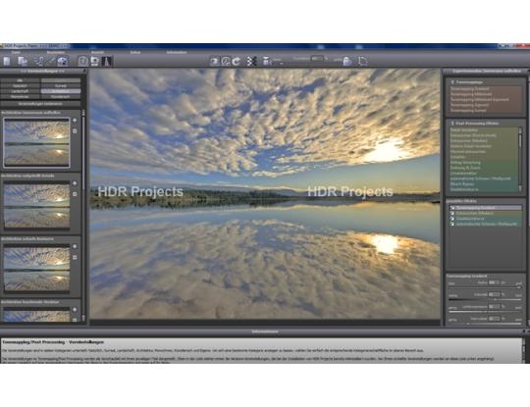Click the pin icon on the Voreinstellungen panel header

tap(84, 72)
